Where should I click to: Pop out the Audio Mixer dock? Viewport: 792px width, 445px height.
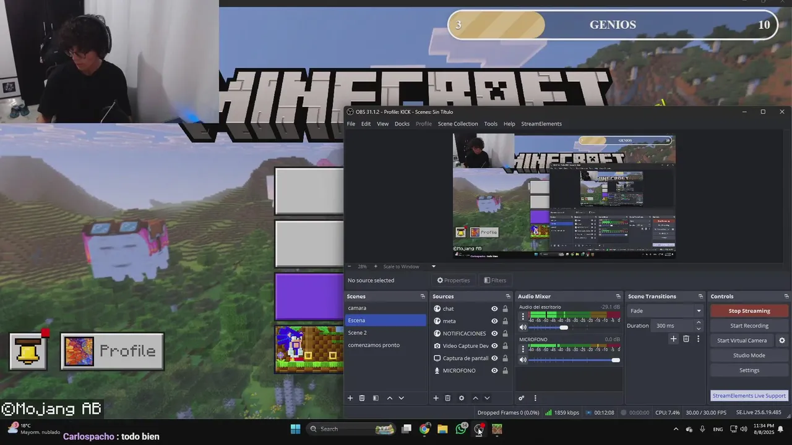click(x=618, y=296)
